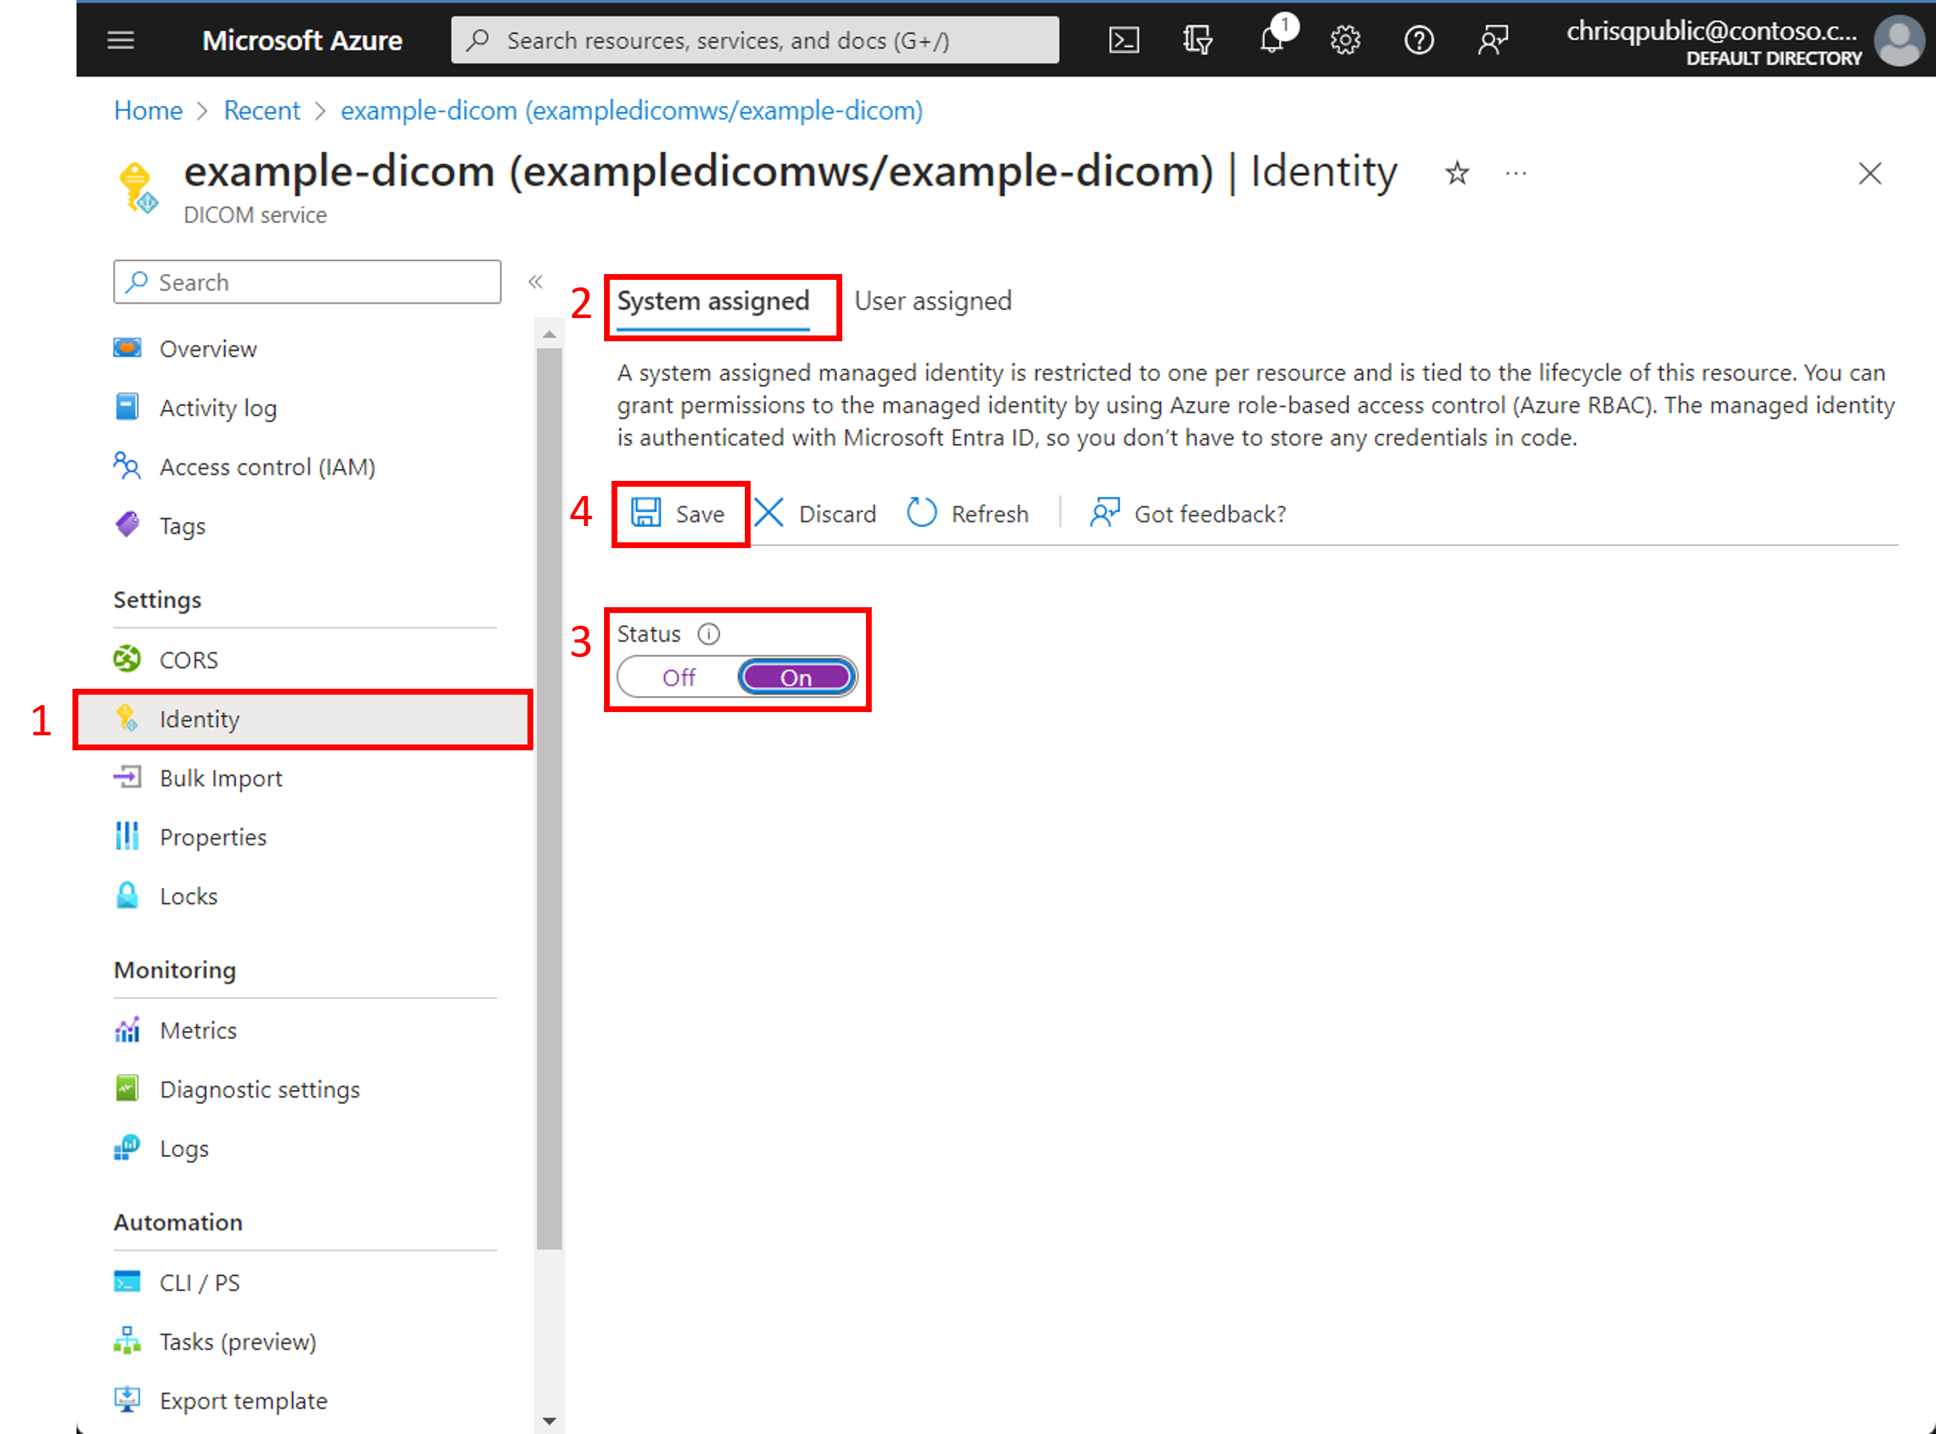The width and height of the screenshot is (1936, 1434).
Task: Click the Status info icon
Action: point(709,634)
